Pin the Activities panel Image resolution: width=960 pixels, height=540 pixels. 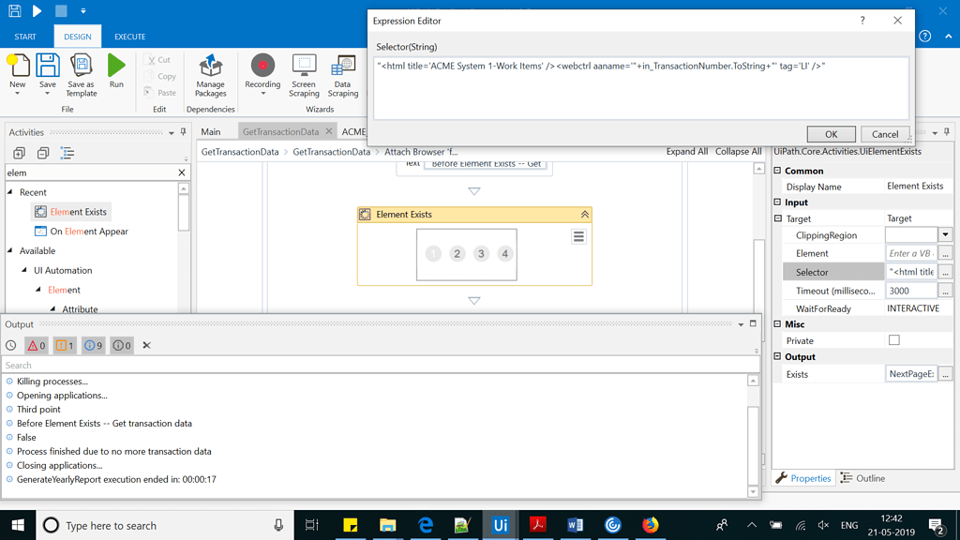click(181, 131)
